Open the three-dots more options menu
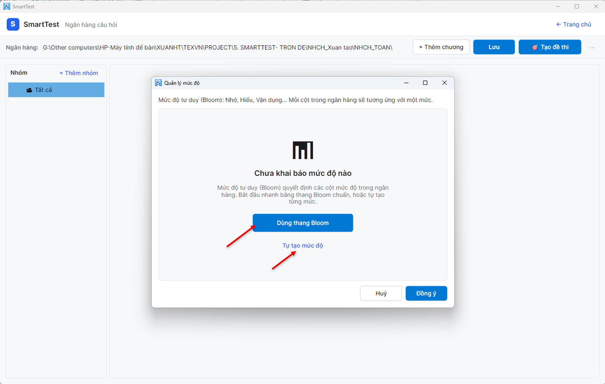605x384 pixels. tap(592, 47)
